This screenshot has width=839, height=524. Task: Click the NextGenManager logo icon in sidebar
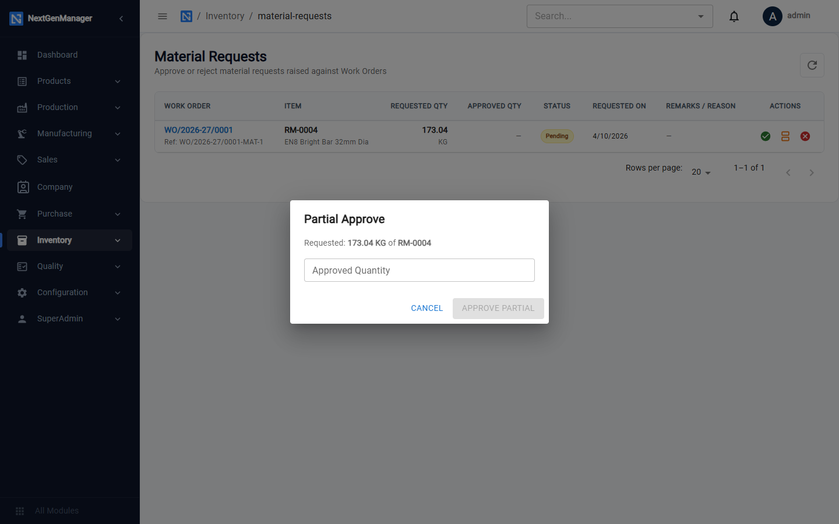click(16, 19)
